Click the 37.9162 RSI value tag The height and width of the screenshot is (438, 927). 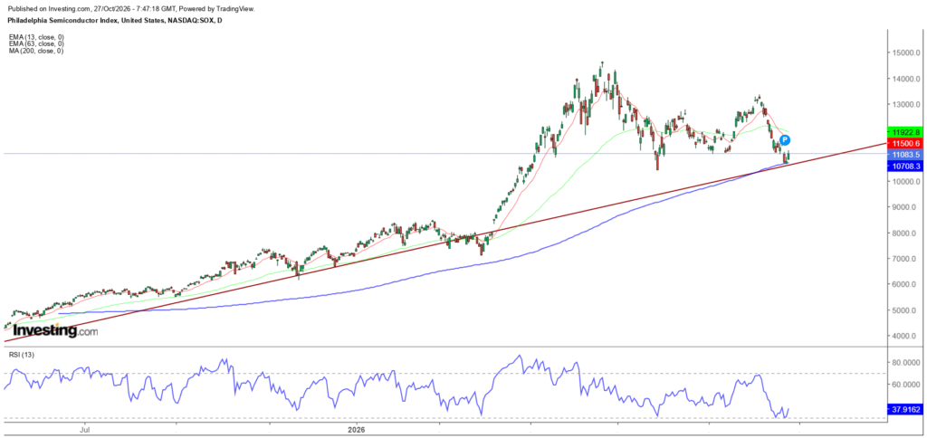coord(904,408)
